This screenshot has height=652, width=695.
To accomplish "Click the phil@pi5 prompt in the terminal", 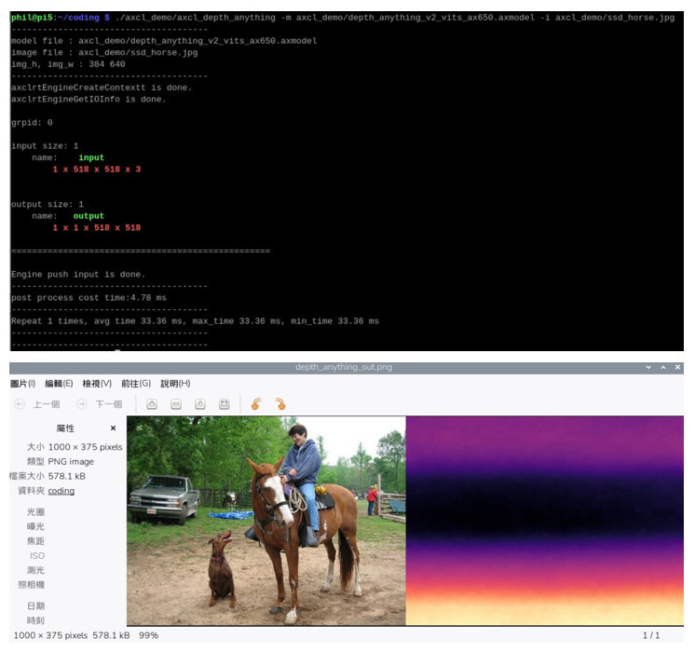I will 32,18.
